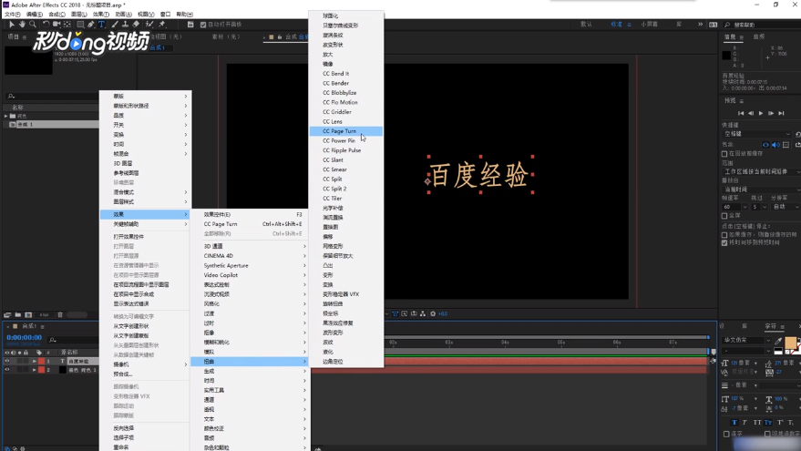Hide text layer 1 via eye icon
Image resolution: width=801 pixels, height=451 pixels.
click(x=7, y=361)
